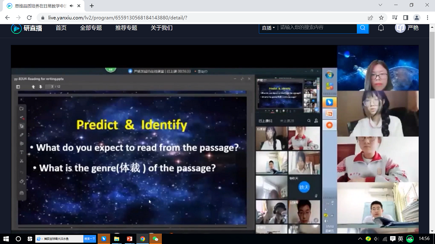Click the blue search magnifier button
The image size is (435, 244).
362,28
